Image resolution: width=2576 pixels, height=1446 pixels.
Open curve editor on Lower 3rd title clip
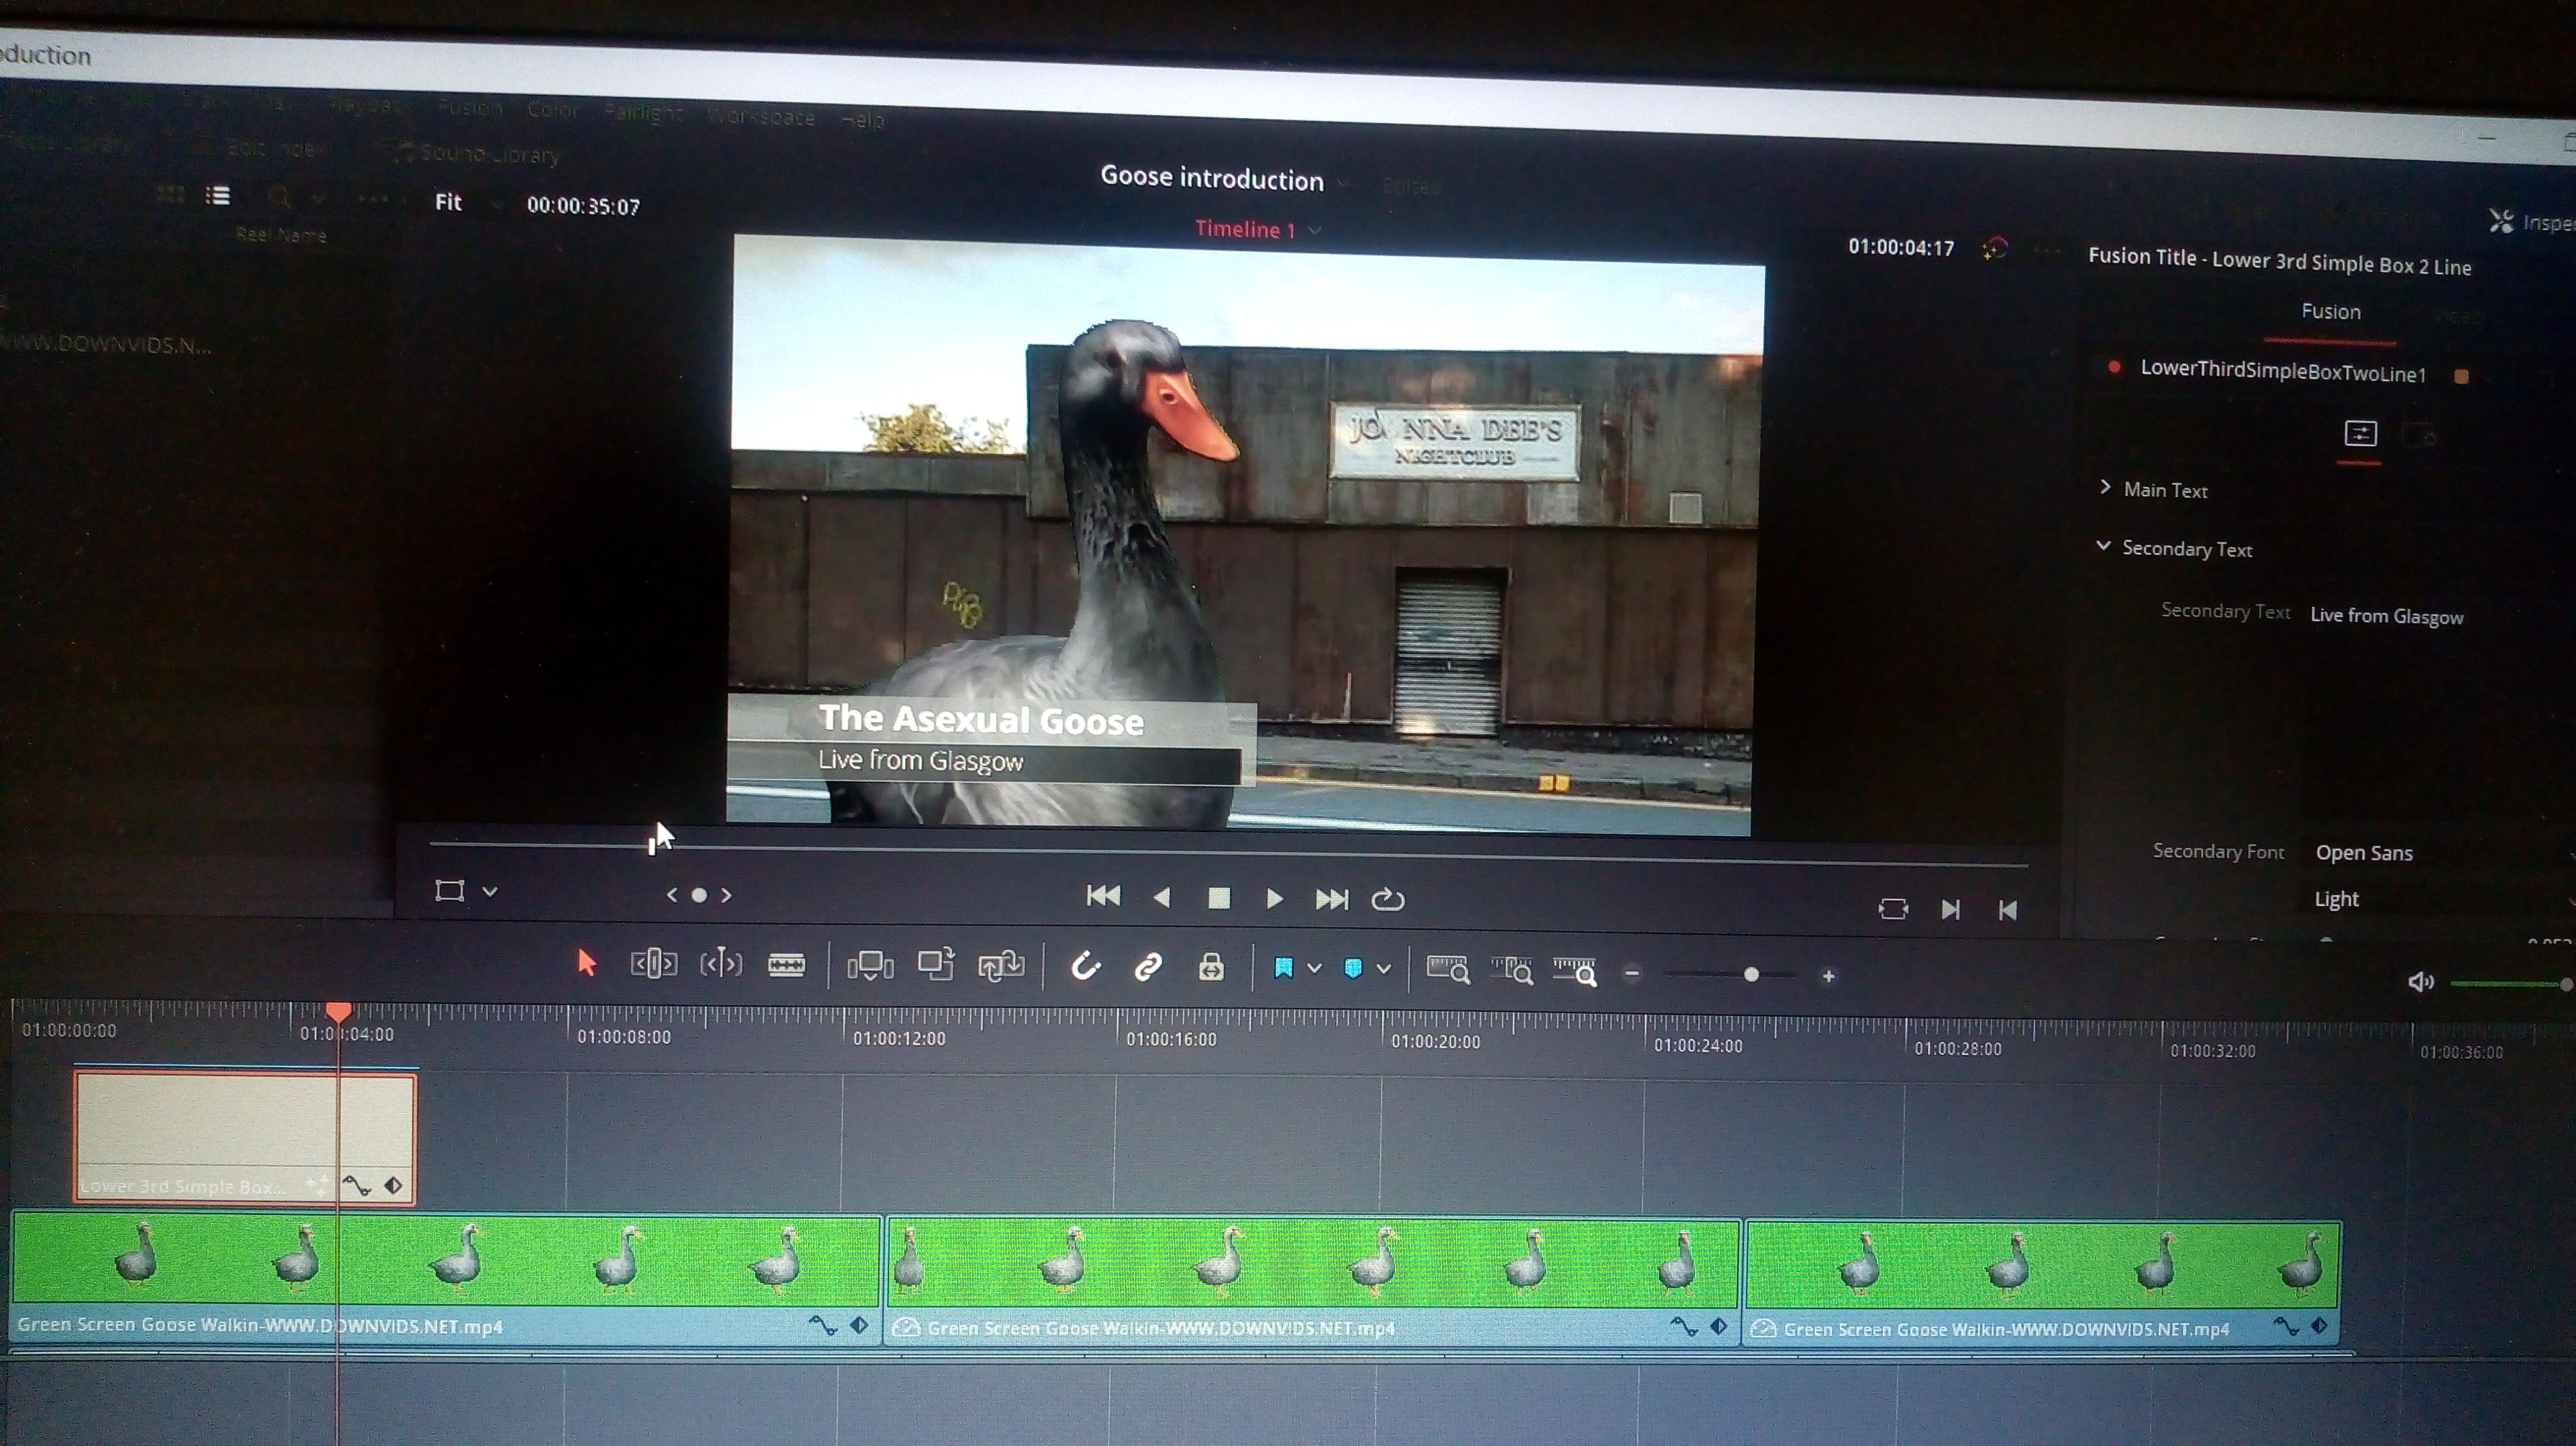(x=356, y=1186)
